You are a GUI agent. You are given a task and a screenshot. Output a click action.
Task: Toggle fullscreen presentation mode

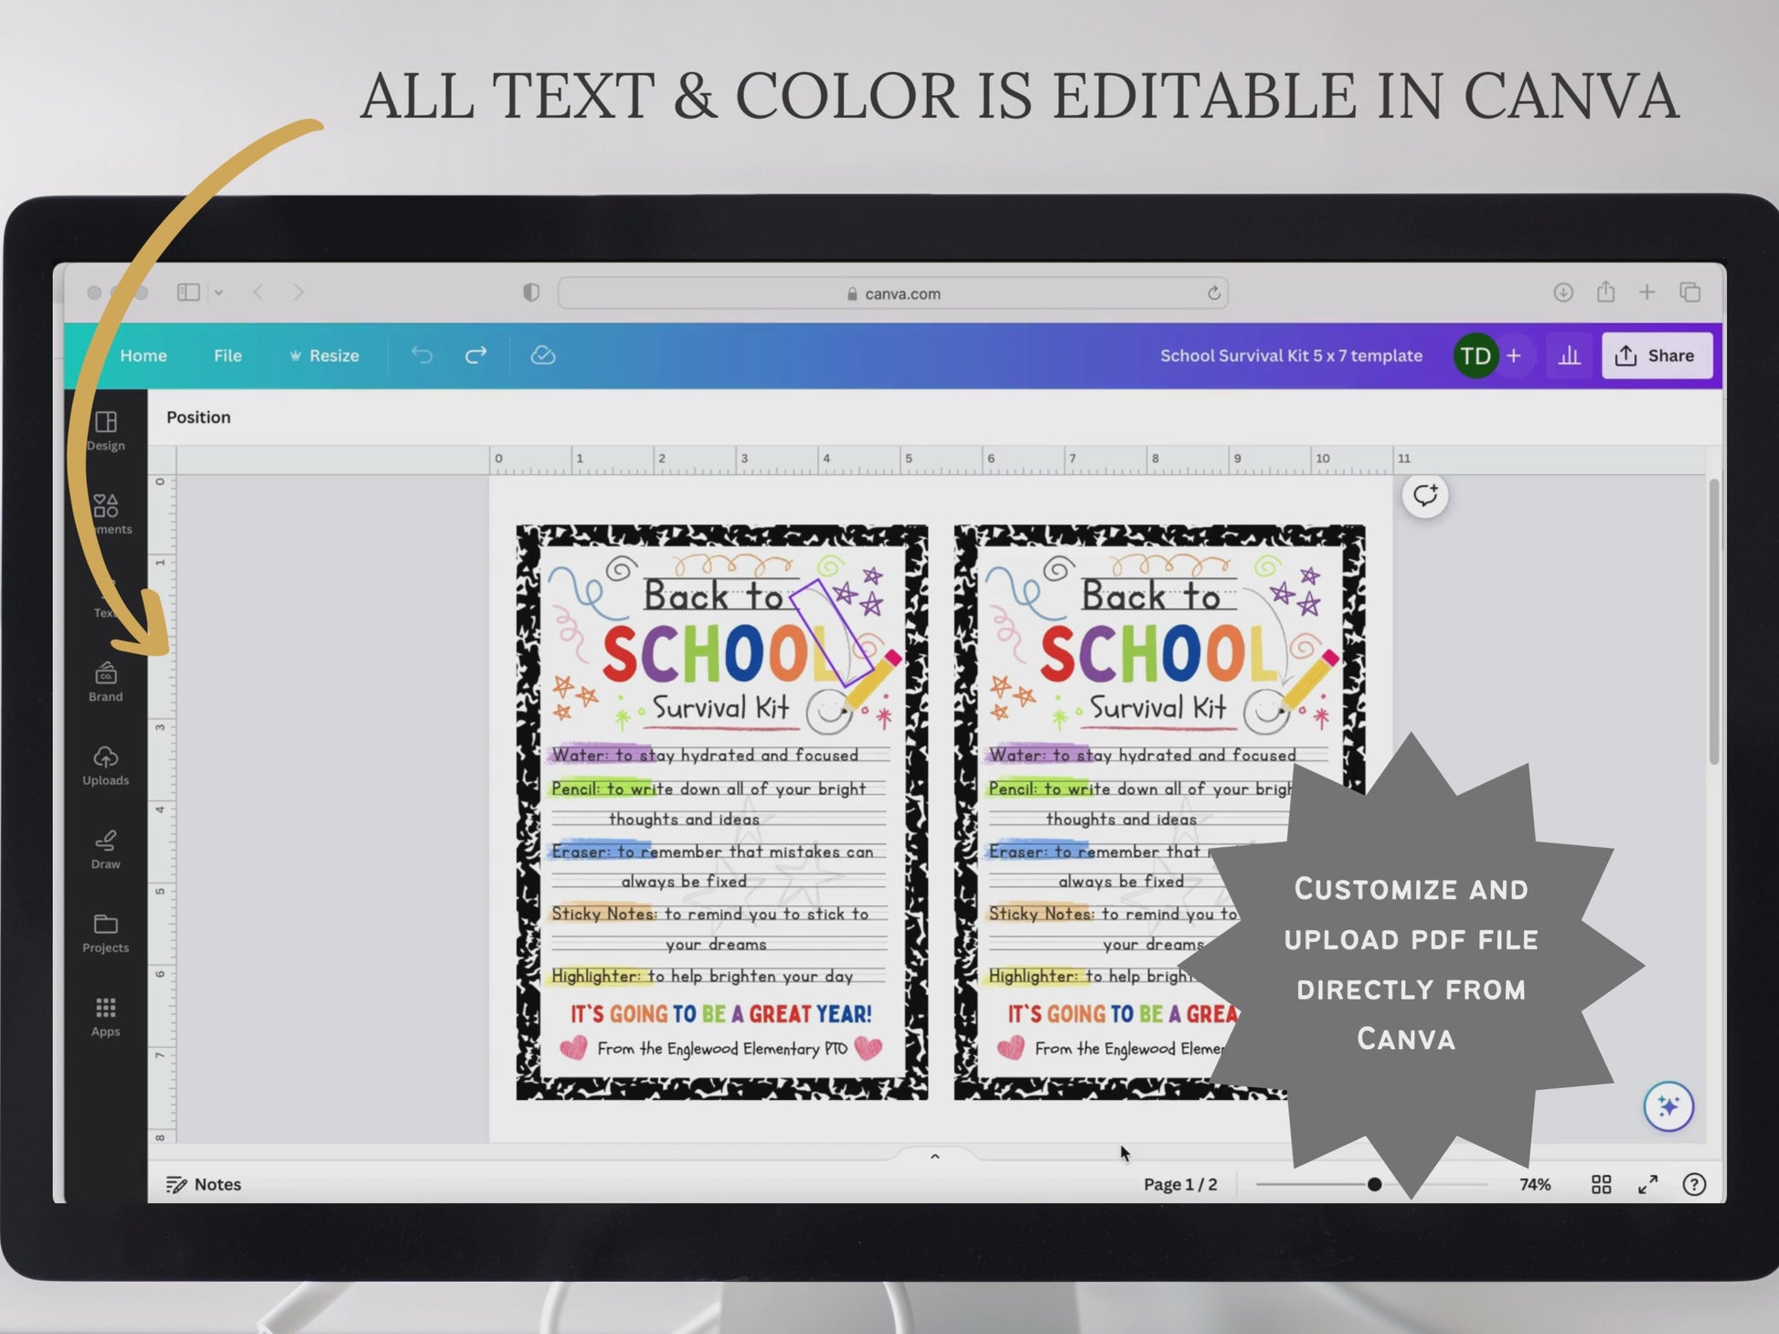pos(1648,1184)
